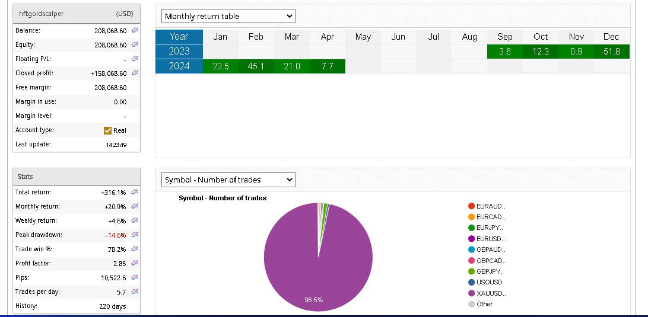Screen dimensions: 648x317
Task: Open the Monthly return table dropdown
Action: [x=228, y=16]
